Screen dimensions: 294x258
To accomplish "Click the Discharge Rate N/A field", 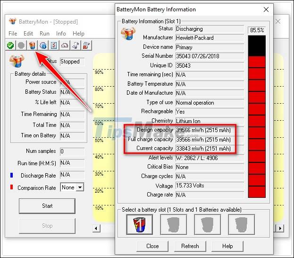I will point(72,175).
